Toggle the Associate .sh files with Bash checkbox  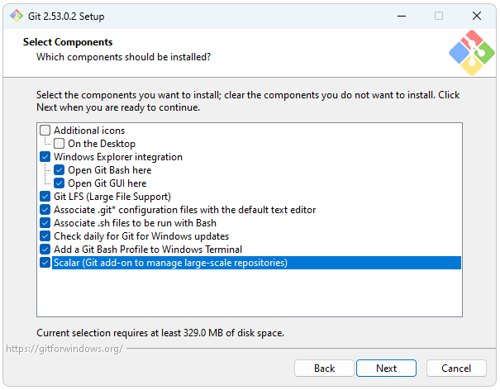45,223
